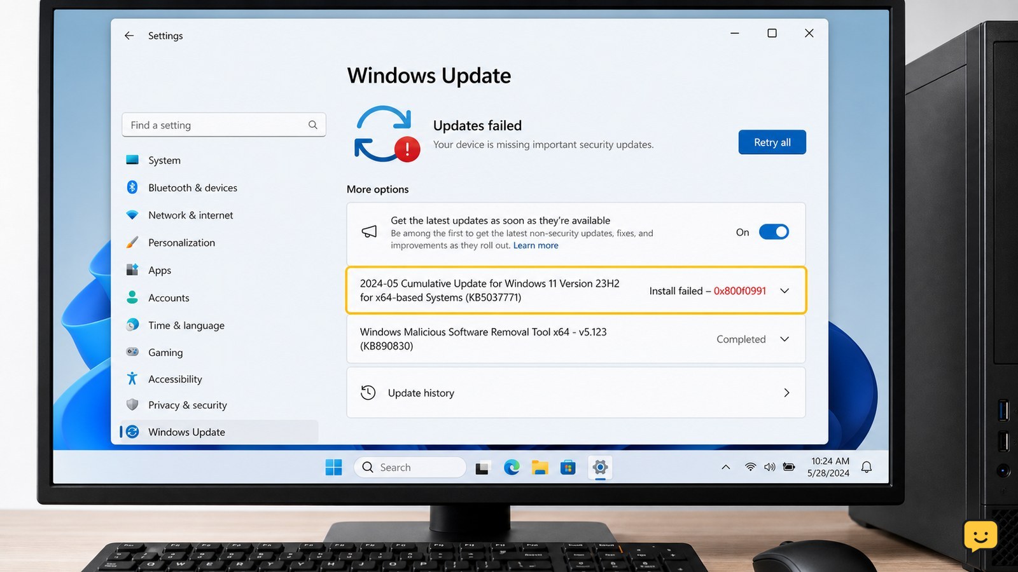The image size is (1018, 572).
Task: Click the Windows Malicious Software Removal Tool text
Action: tap(483, 339)
